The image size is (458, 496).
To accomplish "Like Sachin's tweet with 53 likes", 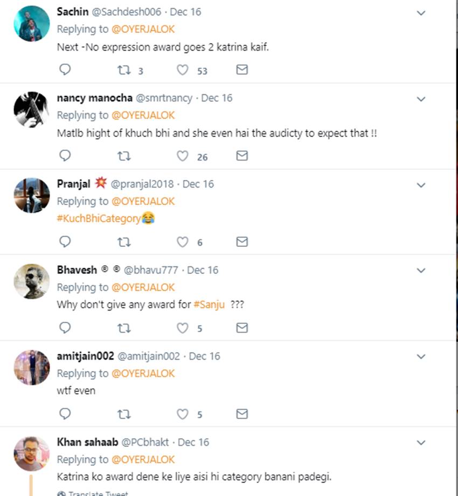I will 183,70.
